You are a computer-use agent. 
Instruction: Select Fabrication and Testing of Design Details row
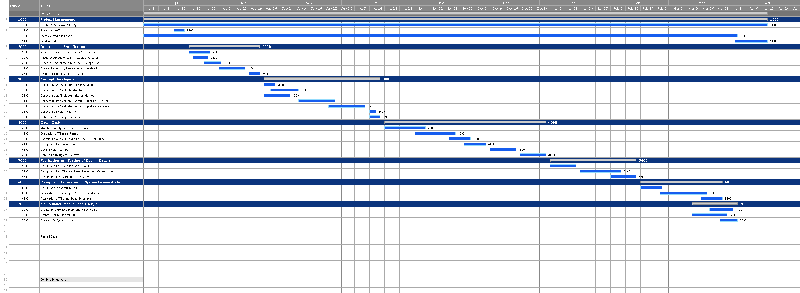pos(76,161)
